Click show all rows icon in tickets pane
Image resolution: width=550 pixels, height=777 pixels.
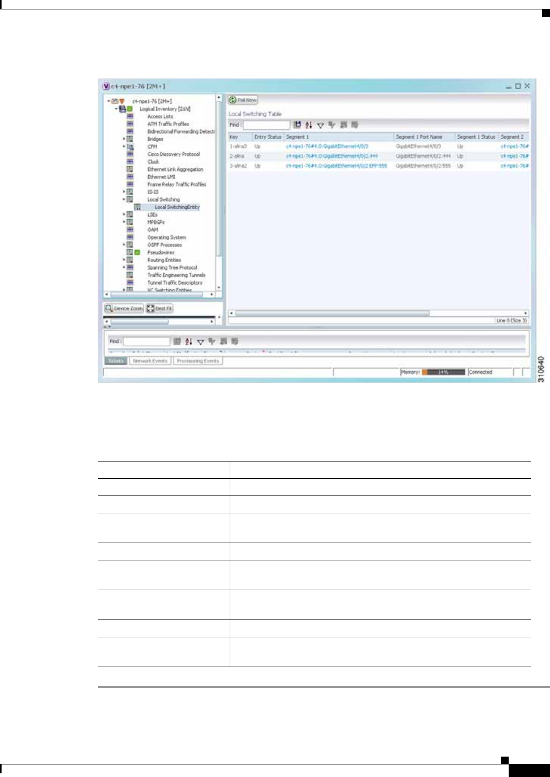point(223,341)
